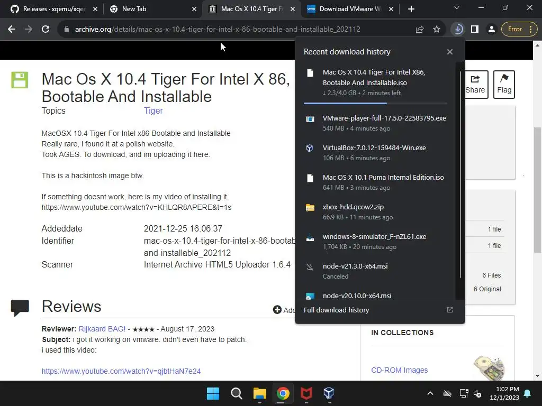Open the youtube qjbtHaN7e24 video link
This screenshot has height=406, width=542.
121,371
